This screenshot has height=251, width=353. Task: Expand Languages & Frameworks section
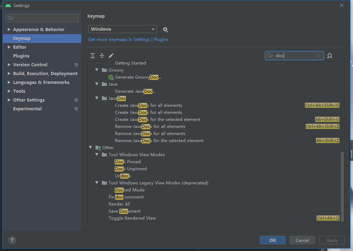[x=9, y=82]
